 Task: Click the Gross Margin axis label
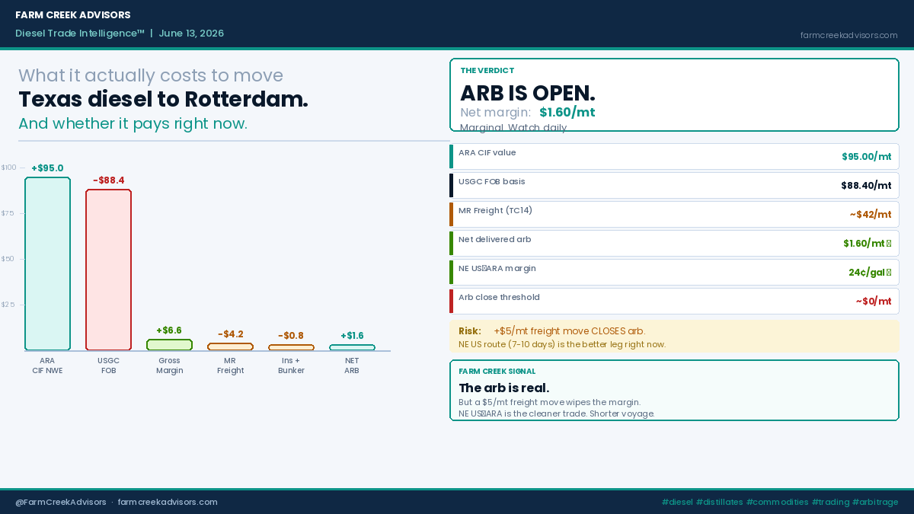click(169, 366)
